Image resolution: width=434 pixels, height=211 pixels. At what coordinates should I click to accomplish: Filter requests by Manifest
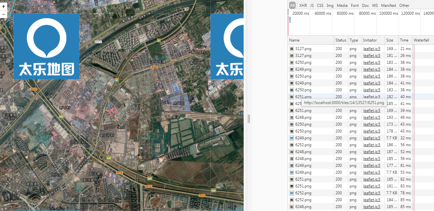tap(389, 6)
